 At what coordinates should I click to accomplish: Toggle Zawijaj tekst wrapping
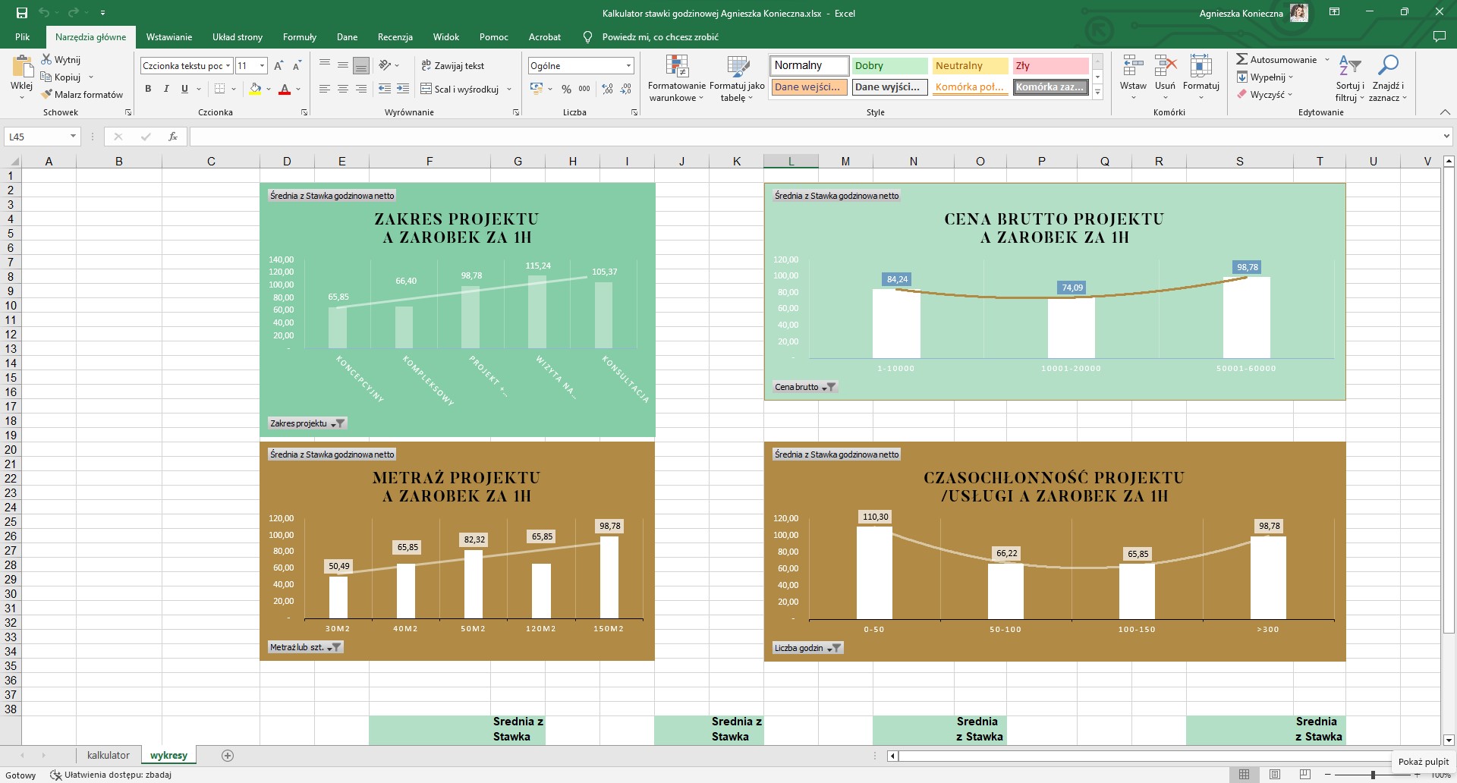[452, 66]
